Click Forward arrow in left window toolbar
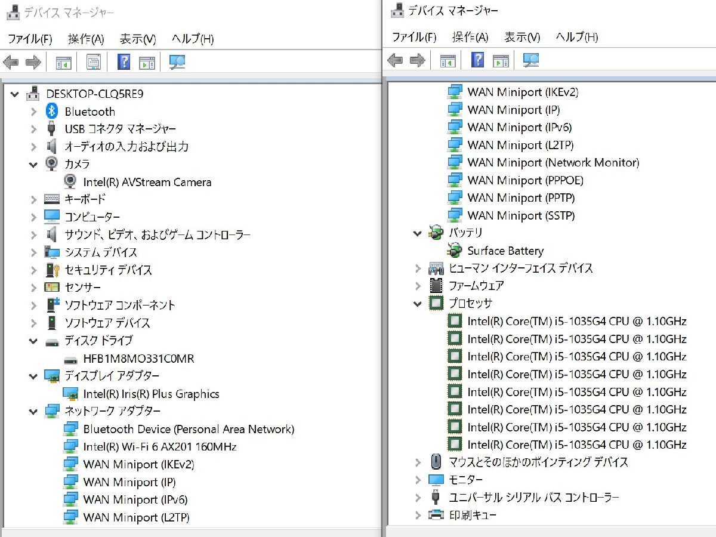This screenshot has height=537, width=716. pos(33,62)
